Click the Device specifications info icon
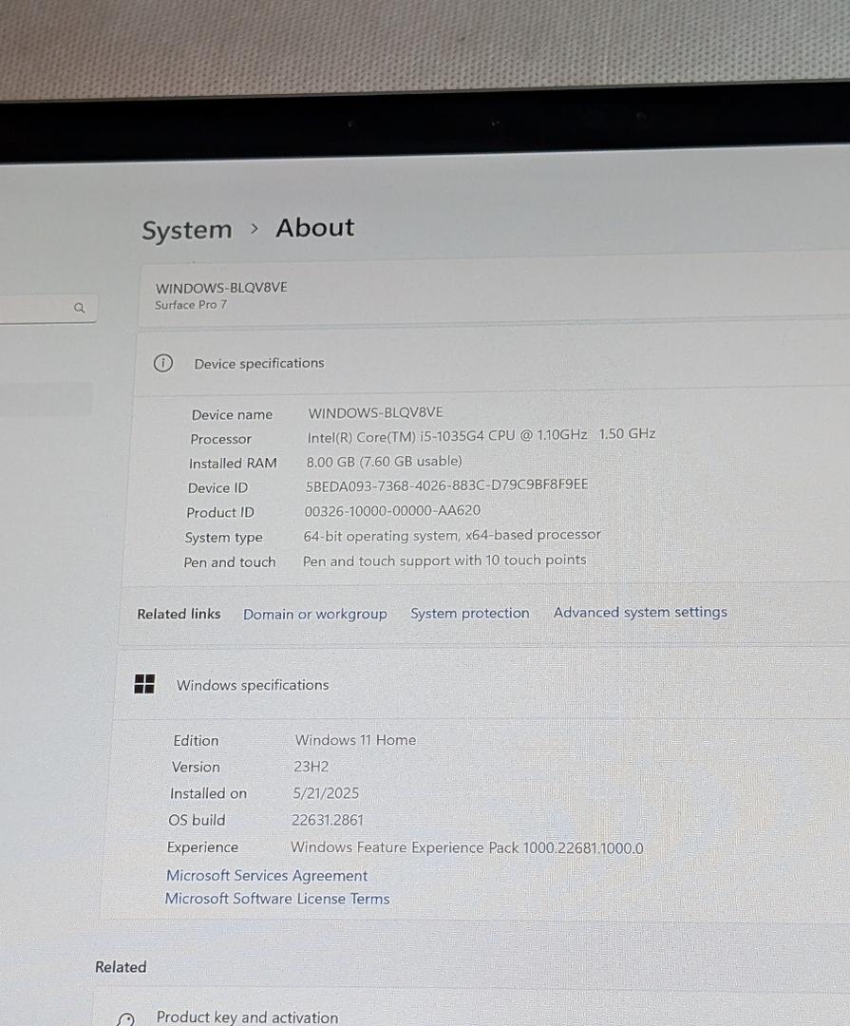850x1026 pixels. (163, 363)
